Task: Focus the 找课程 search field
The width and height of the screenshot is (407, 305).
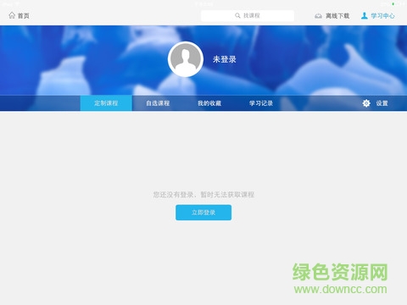Action: tap(248, 15)
